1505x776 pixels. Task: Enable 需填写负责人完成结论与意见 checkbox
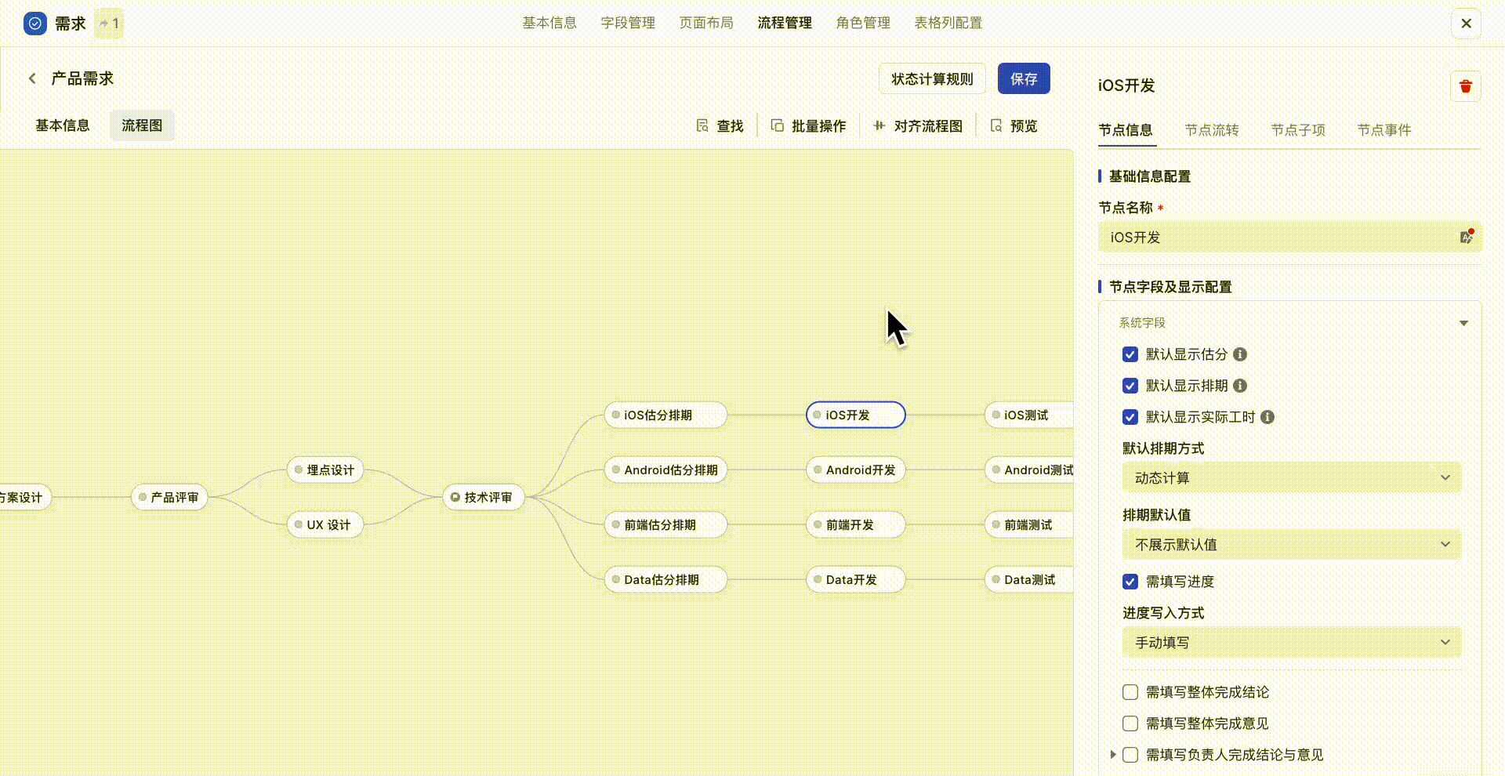(x=1130, y=755)
